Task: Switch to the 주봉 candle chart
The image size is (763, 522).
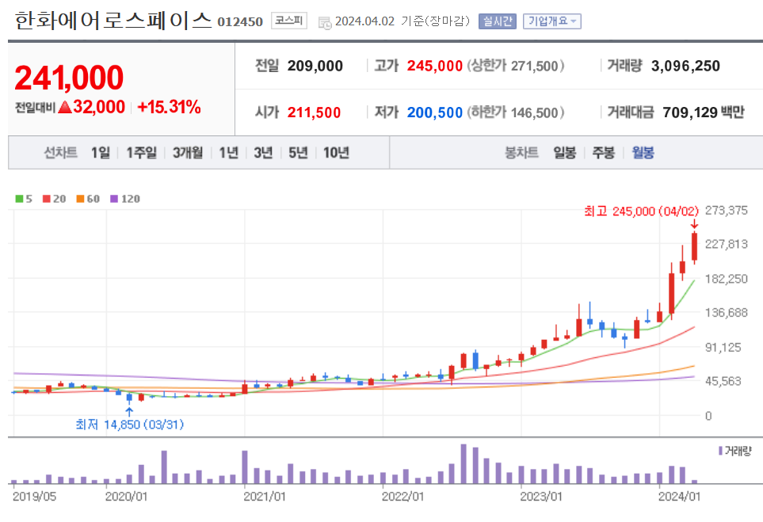Action: (x=604, y=153)
